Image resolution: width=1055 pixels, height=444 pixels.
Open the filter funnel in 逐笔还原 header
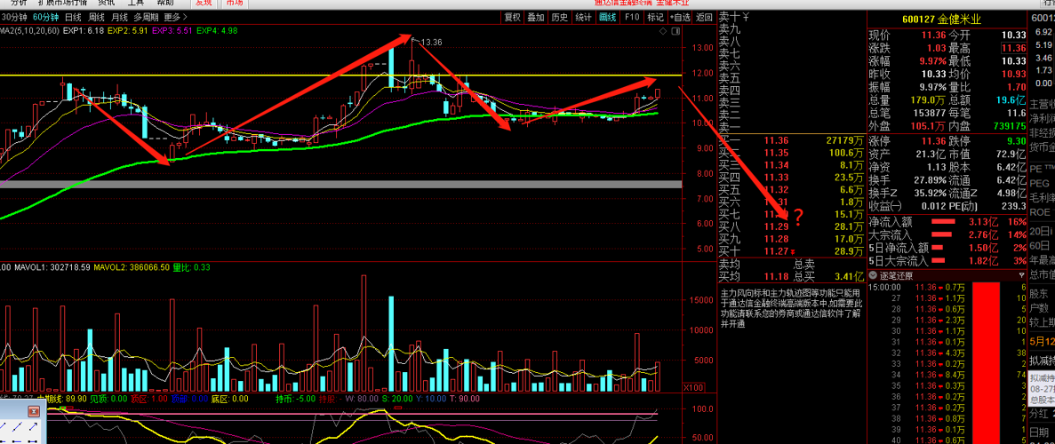click(x=1022, y=276)
